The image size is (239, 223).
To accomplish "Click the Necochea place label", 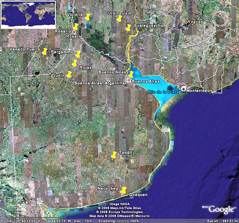I will pyautogui.click(x=108, y=189).
